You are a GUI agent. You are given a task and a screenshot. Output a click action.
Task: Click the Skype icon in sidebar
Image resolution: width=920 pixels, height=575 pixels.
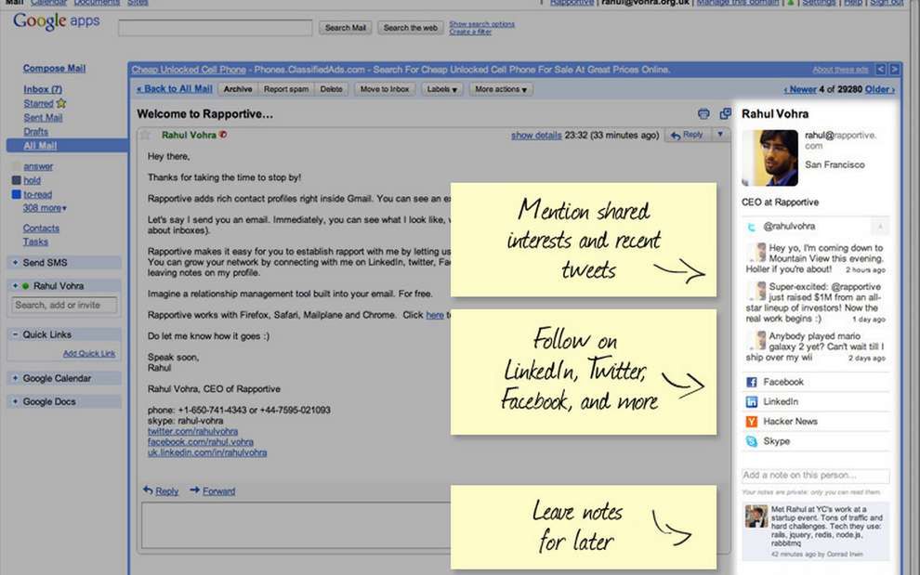(751, 441)
